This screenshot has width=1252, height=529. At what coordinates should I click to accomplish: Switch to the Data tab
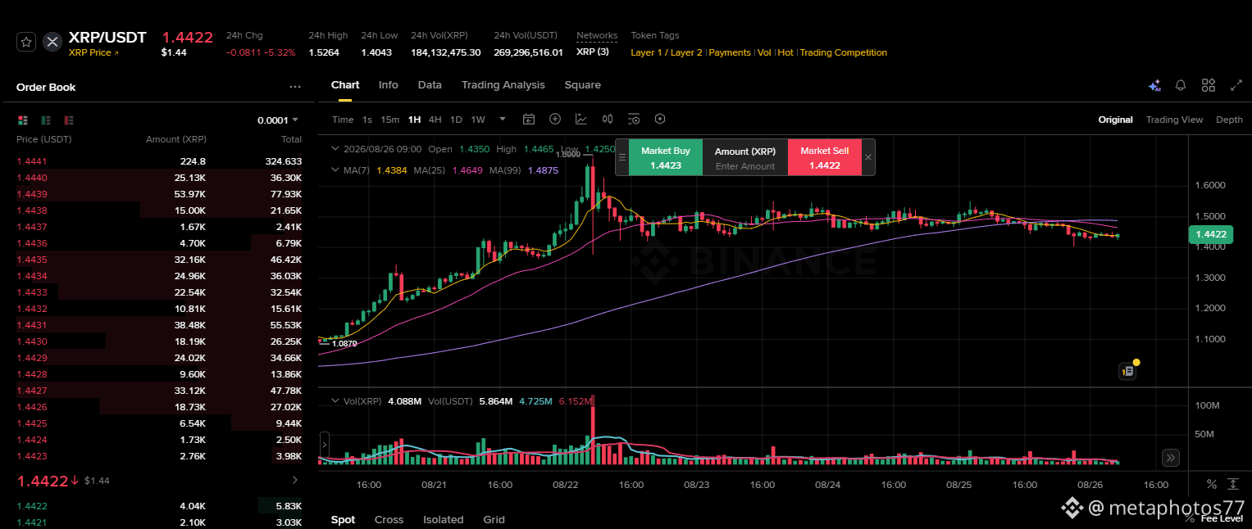tap(430, 85)
